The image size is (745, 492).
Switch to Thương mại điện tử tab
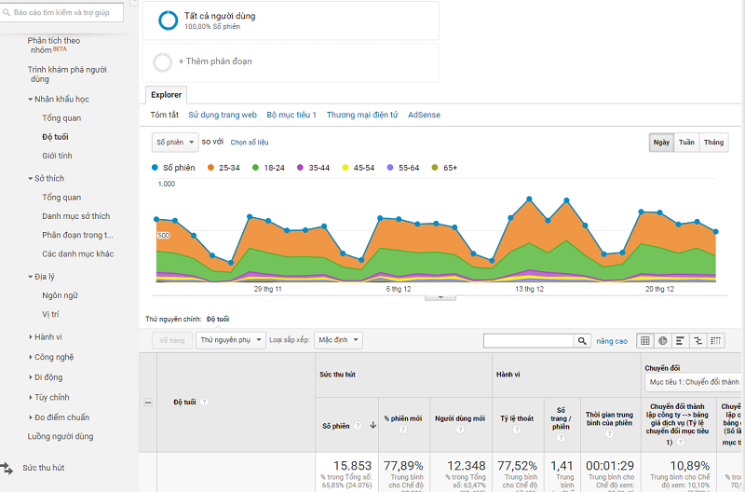tap(362, 116)
